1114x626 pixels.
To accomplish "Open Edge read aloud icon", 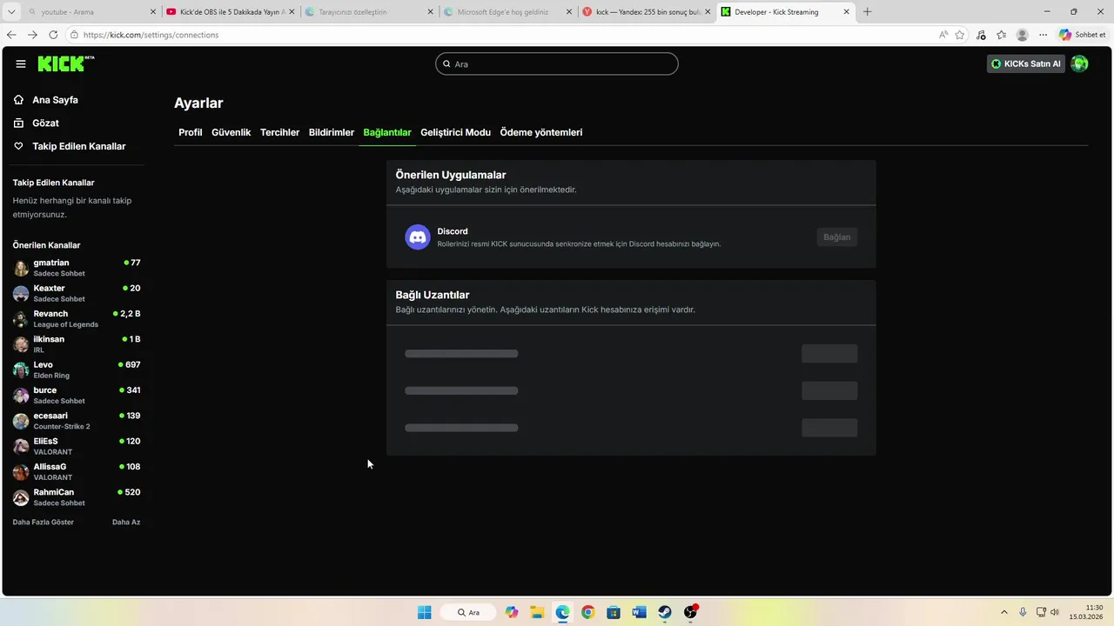I will click(943, 35).
